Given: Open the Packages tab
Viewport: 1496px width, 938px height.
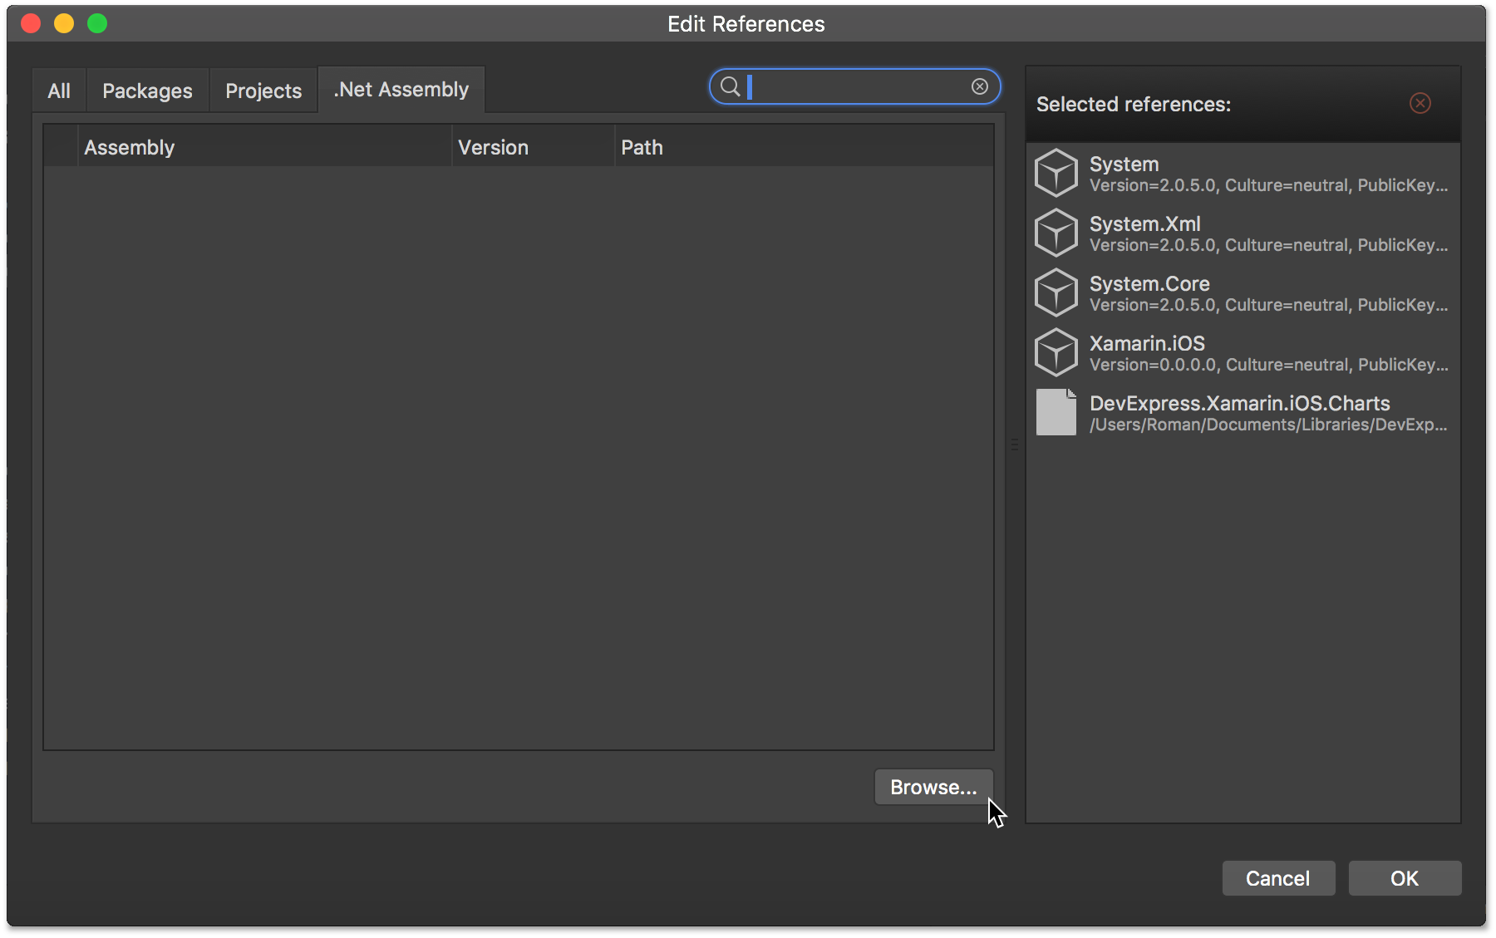Looking at the screenshot, I should (x=147, y=91).
